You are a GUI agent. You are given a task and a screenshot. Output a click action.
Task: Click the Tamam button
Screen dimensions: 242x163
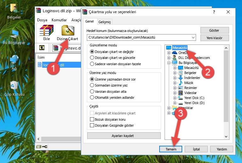(x=171, y=149)
